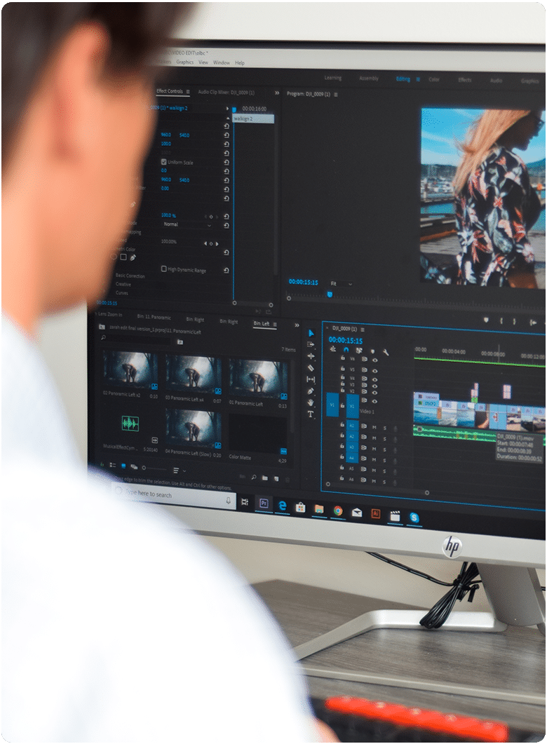The width and height of the screenshot is (547, 744).
Task: Switch Project panel to Freeform View
Action: pos(134,467)
